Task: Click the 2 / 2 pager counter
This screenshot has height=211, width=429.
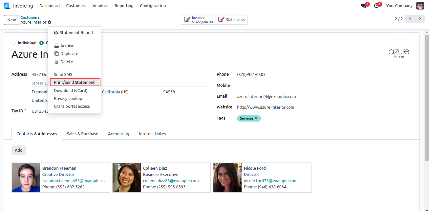Action: click(398, 19)
